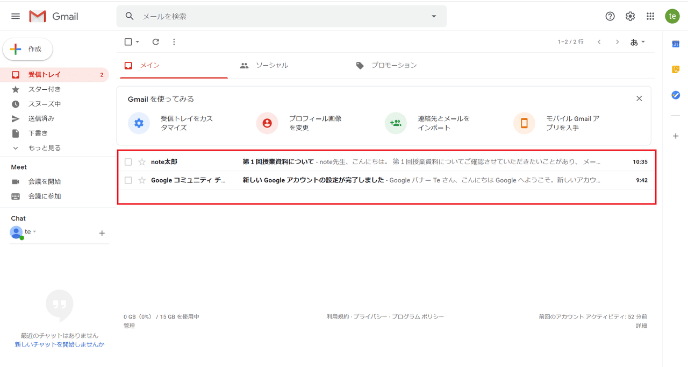Click the プロフィール画像を変更 icon
This screenshot has width=688, height=367.
click(x=267, y=123)
